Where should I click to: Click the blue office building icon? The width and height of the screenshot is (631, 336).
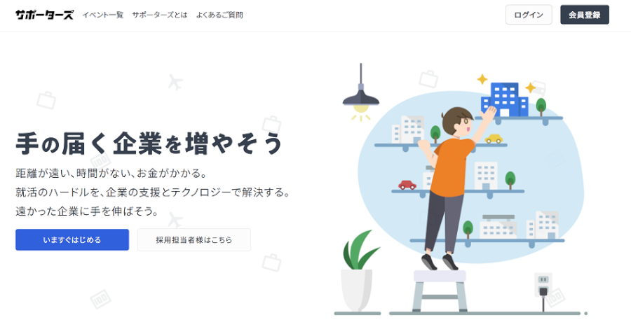tap(505, 99)
